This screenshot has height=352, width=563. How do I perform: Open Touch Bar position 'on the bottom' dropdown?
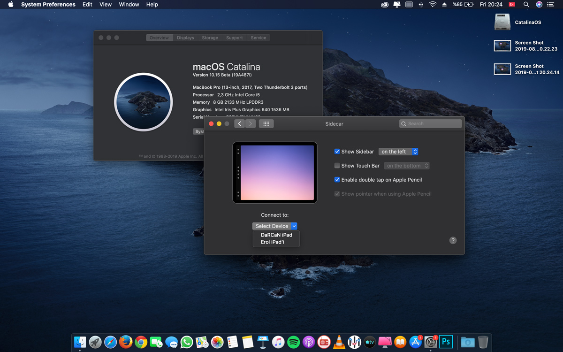click(407, 166)
